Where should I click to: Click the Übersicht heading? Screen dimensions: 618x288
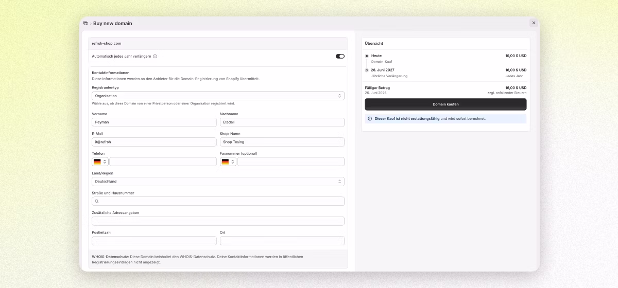(x=374, y=43)
